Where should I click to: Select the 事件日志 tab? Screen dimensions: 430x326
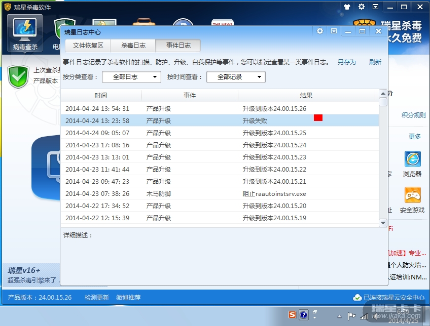pyautogui.click(x=178, y=46)
